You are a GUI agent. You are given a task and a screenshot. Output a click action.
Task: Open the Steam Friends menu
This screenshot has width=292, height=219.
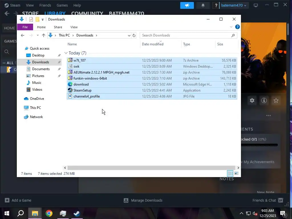tap(45, 5)
